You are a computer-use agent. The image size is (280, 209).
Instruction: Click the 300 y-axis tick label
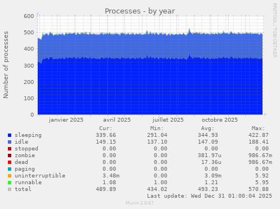[x=29, y=65]
